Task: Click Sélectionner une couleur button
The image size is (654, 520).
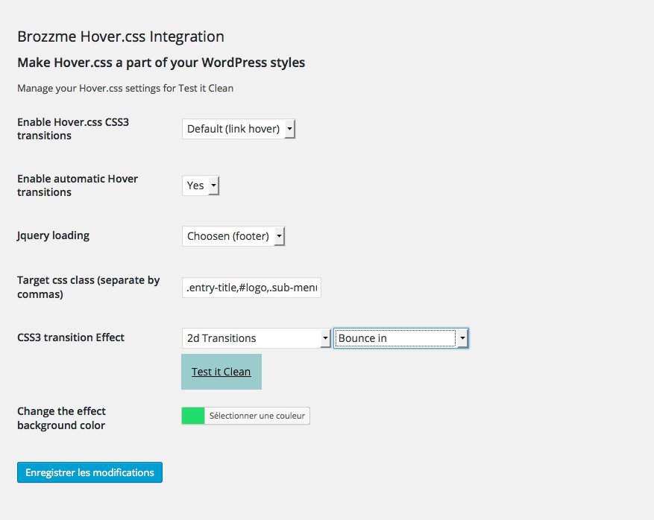Action: click(257, 416)
